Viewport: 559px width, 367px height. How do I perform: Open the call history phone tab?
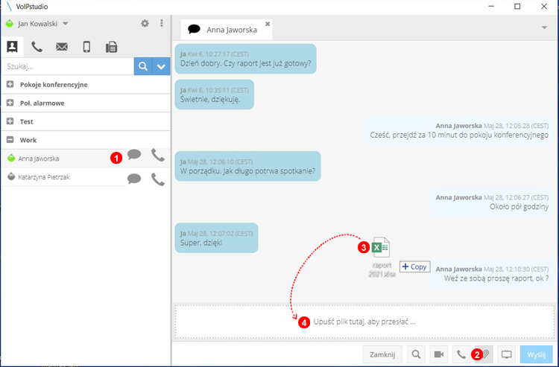click(37, 47)
